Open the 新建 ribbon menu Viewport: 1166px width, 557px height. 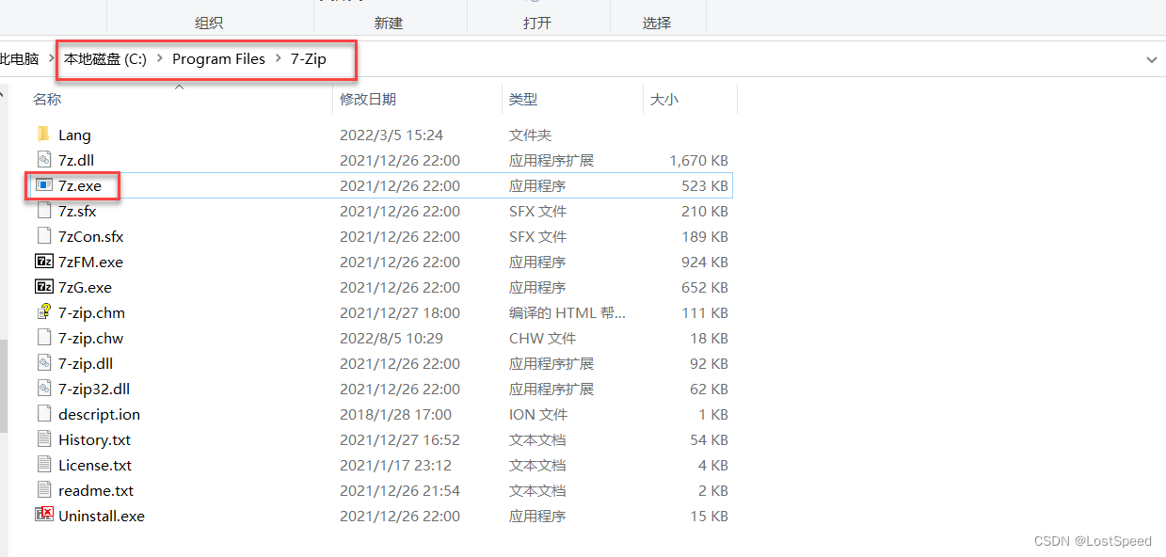coord(388,23)
